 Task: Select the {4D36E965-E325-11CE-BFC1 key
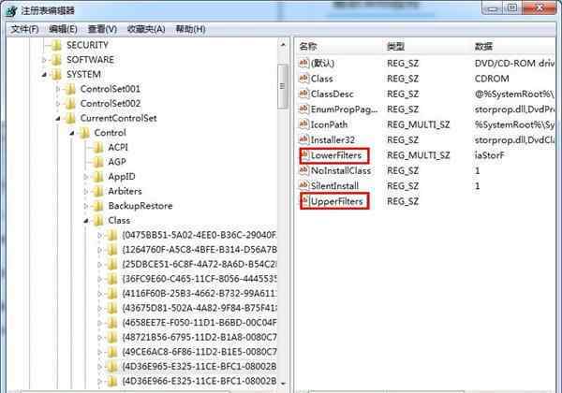pos(200,367)
